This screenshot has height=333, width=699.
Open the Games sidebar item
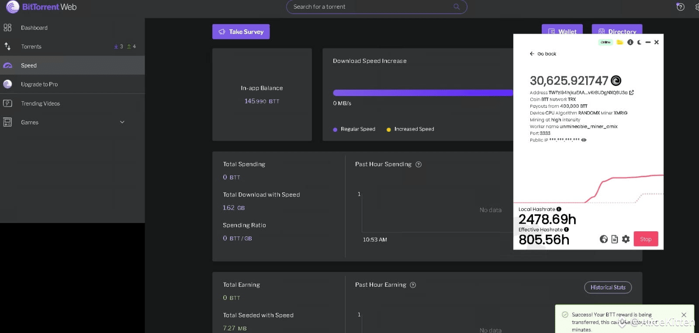(72, 122)
